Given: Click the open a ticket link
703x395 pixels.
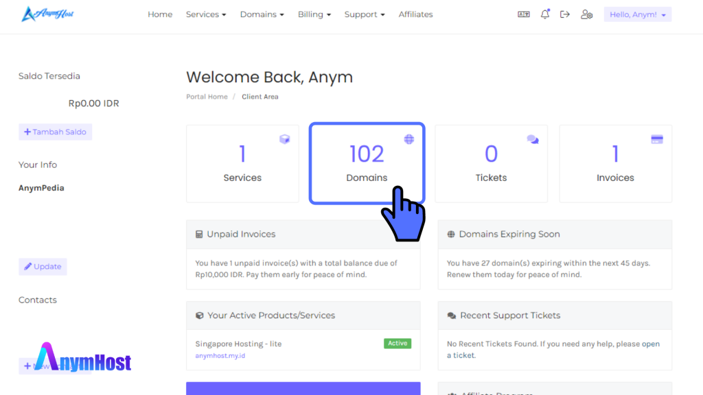Looking at the screenshot, I should (x=651, y=344).
